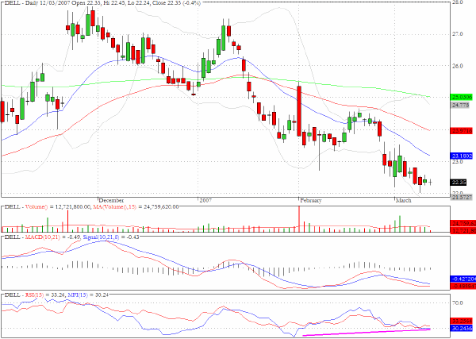
Task: Click the red 24,759,62 volume average tag
Action: click(463, 224)
